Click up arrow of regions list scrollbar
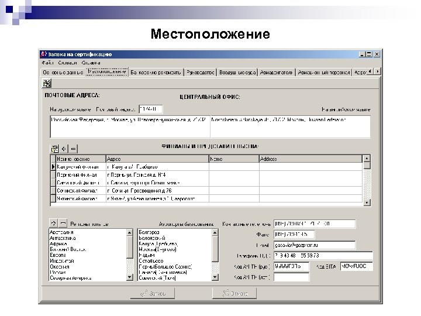The width and height of the screenshot is (421, 316). point(130,232)
